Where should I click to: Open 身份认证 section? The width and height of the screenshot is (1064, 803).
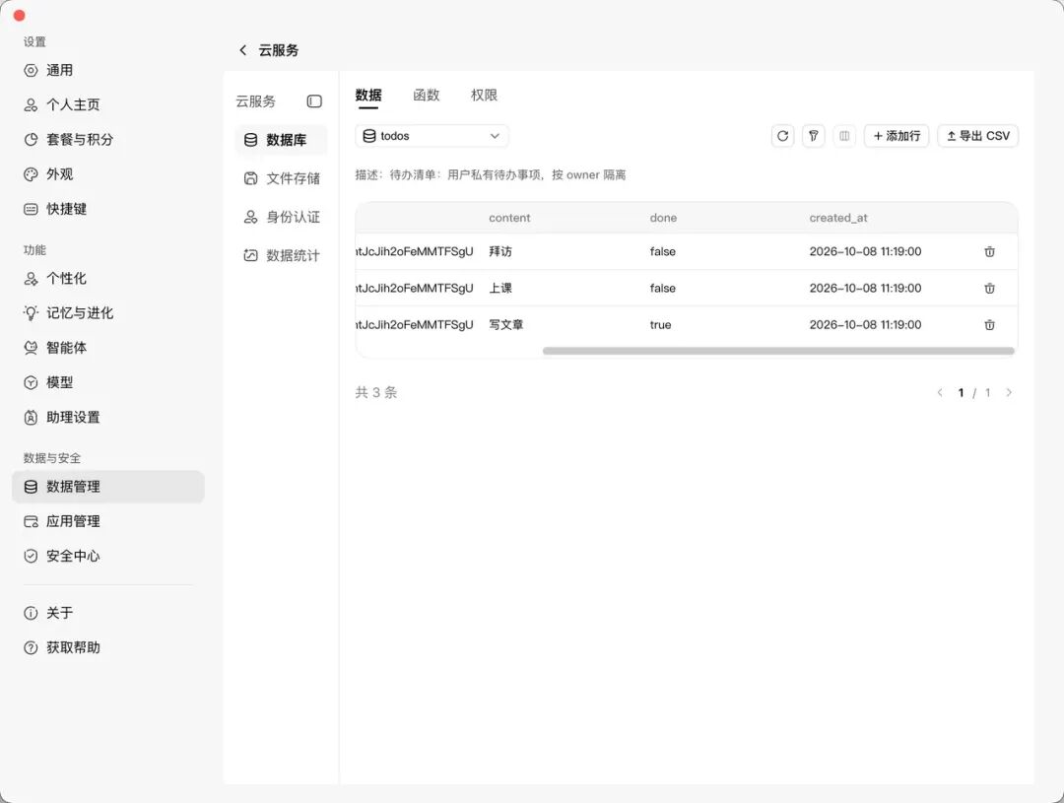[281, 217]
